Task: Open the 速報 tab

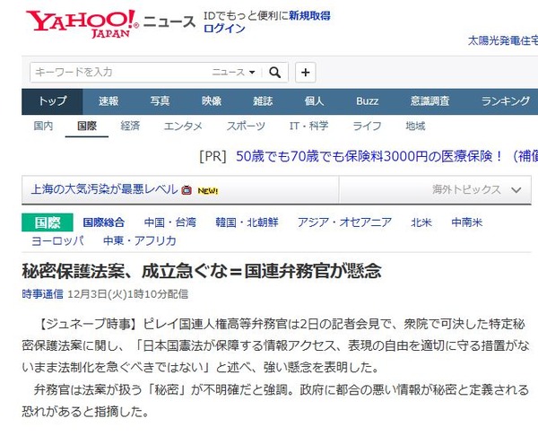Action: tap(108, 101)
